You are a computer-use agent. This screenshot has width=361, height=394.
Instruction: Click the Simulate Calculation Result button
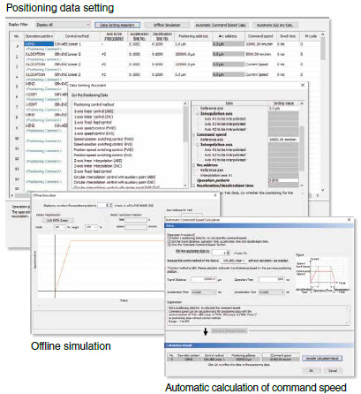pyautogui.click(x=322, y=359)
